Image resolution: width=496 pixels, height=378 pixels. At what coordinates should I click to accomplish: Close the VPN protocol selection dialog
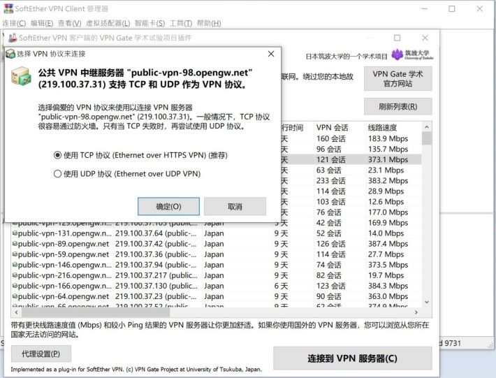pyautogui.click(x=271, y=54)
